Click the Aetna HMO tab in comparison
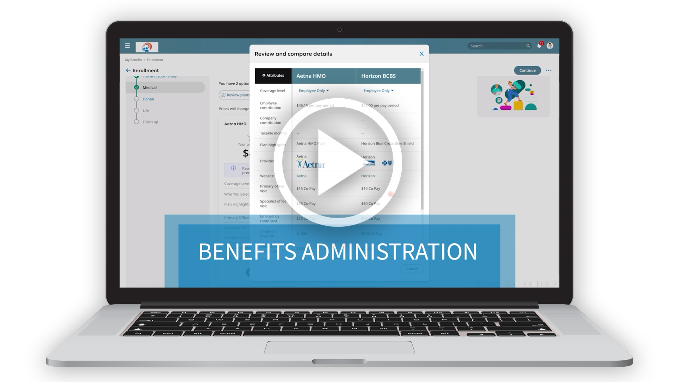679x382 pixels. pos(323,75)
